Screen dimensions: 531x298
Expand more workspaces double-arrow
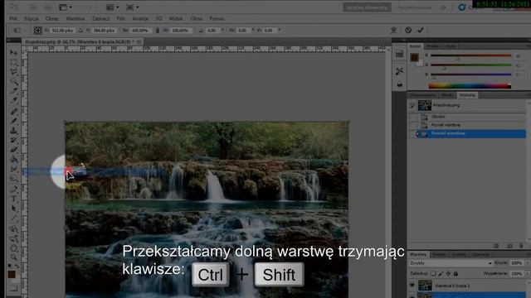point(443,7)
